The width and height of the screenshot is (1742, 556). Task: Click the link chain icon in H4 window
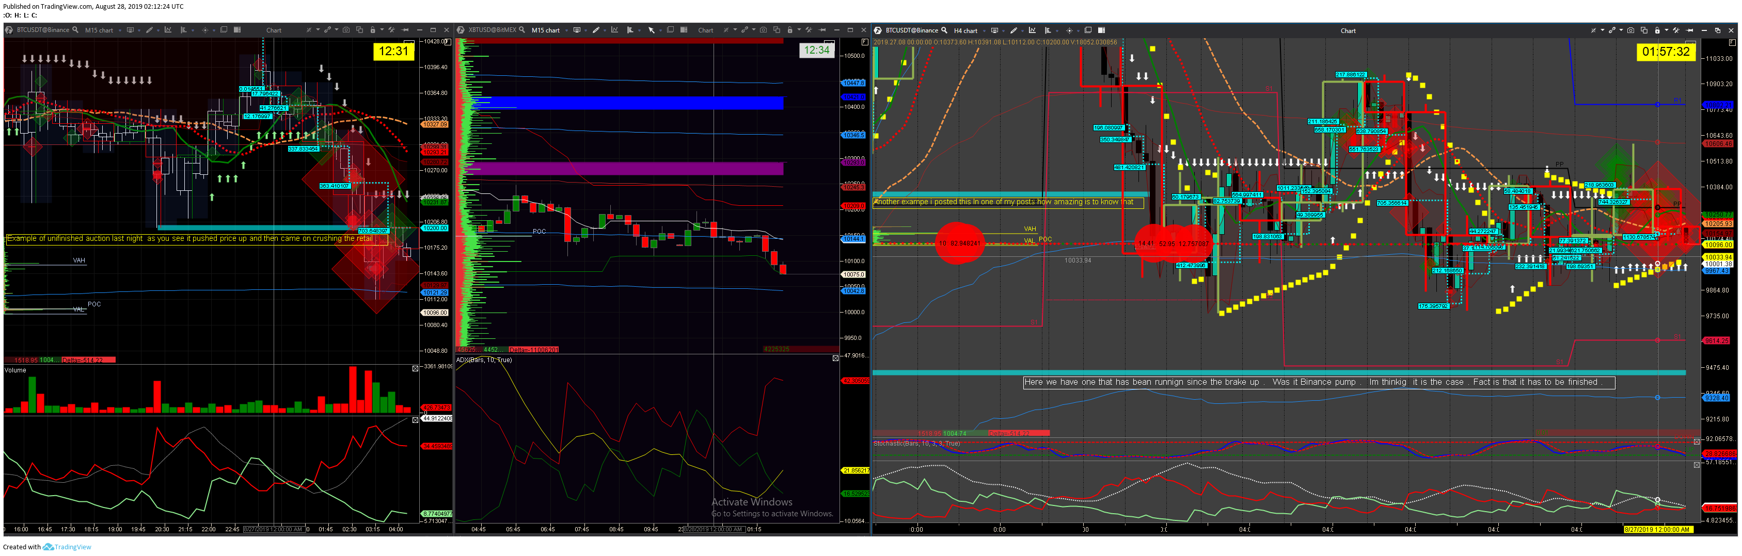pos(1612,30)
